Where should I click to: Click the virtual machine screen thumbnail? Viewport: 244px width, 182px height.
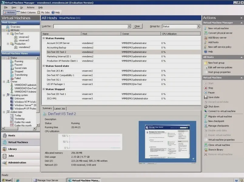point(168,142)
